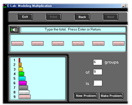Focus the groups number field
The width and height of the screenshot is (132, 105).
tap(98, 62)
